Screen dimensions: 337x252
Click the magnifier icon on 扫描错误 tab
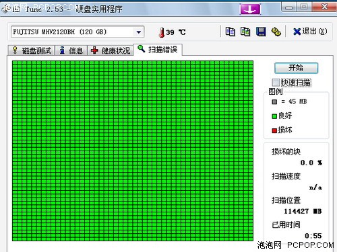coord(141,48)
